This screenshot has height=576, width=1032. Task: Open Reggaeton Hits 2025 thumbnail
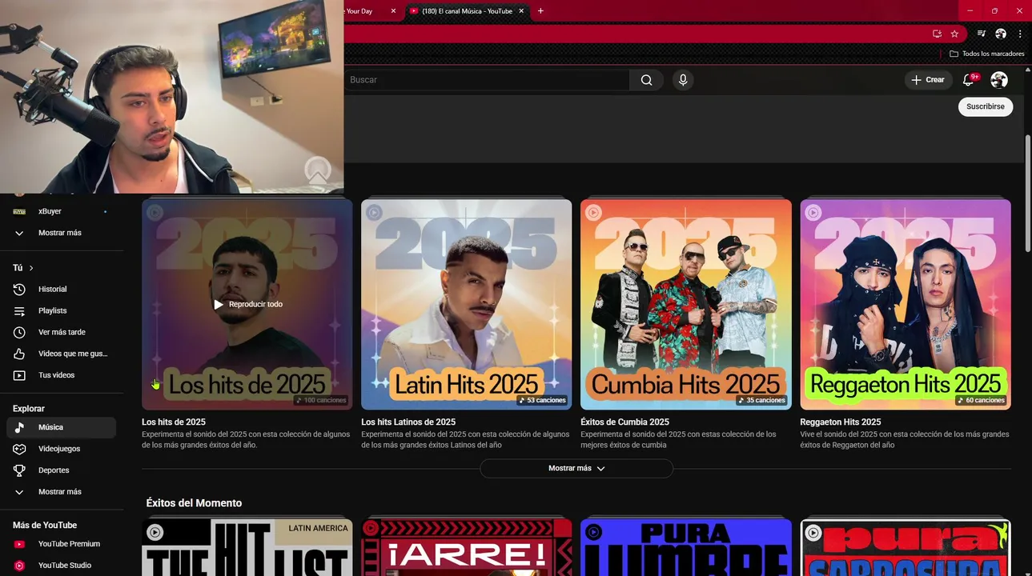click(906, 305)
